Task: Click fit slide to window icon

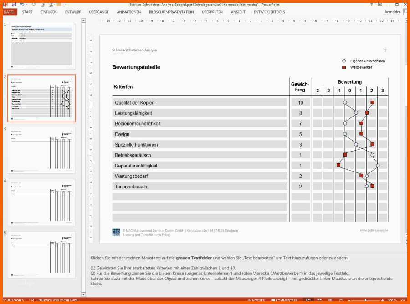Action: [x=404, y=300]
